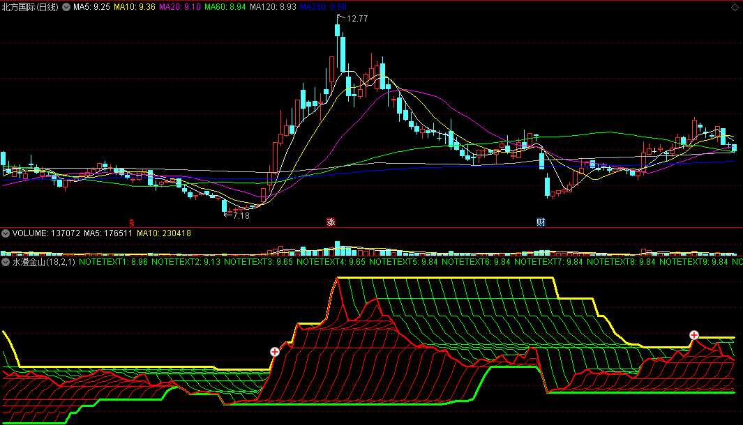
Task: Click the MA5: 9.25 label
Action: coord(91,7)
